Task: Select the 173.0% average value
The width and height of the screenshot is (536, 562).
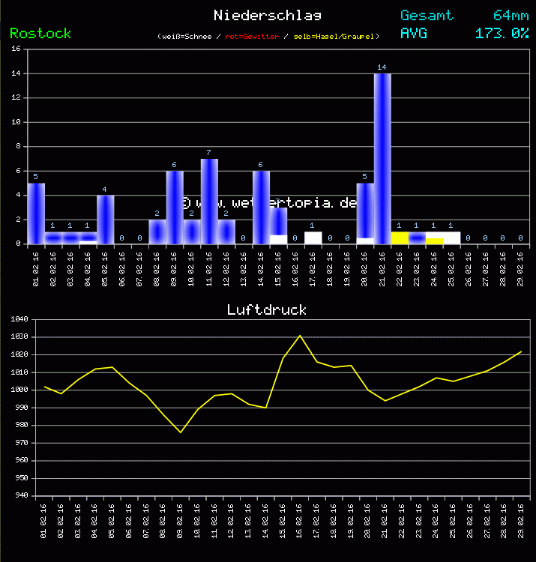Action: point(502,33)
